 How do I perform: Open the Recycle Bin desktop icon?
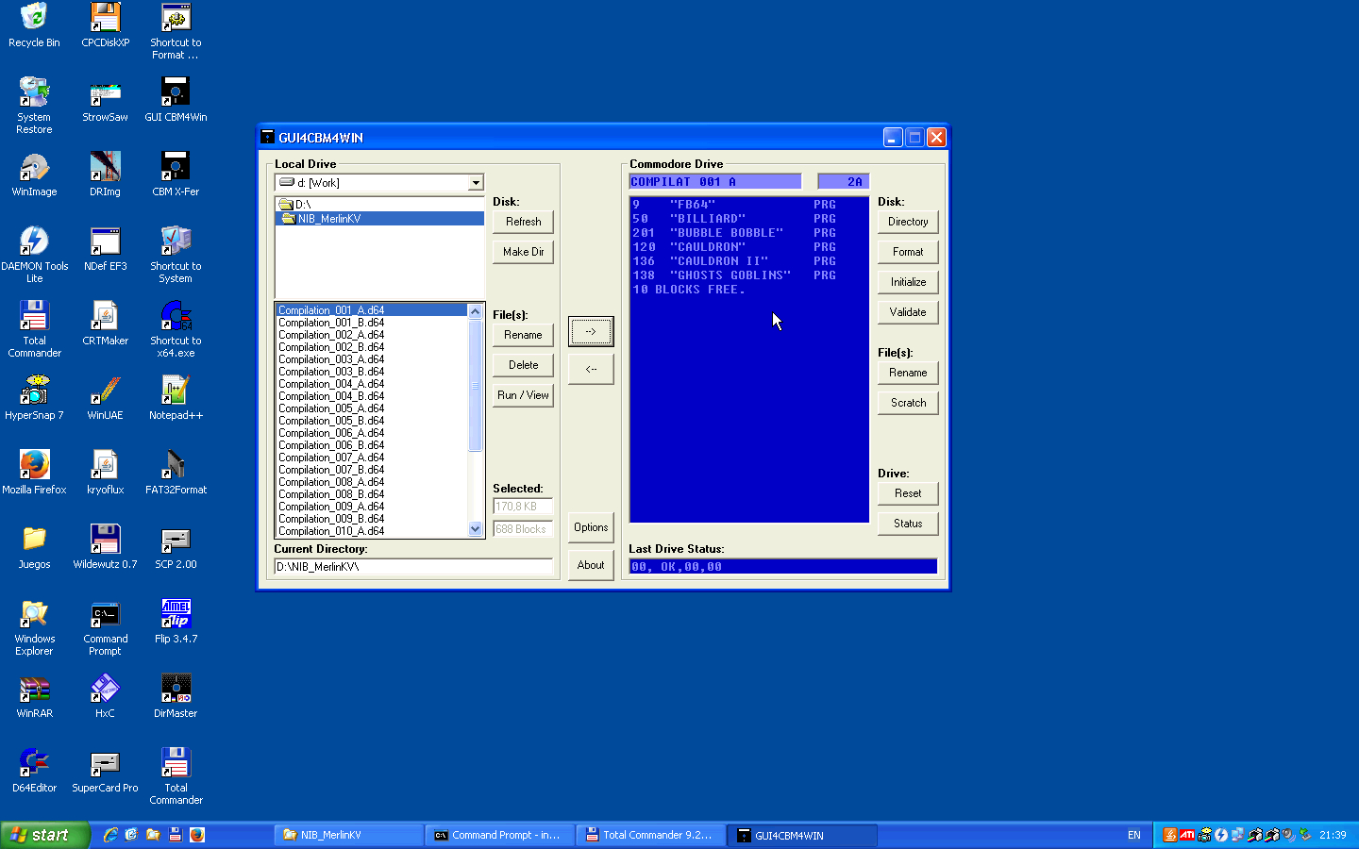34,25
